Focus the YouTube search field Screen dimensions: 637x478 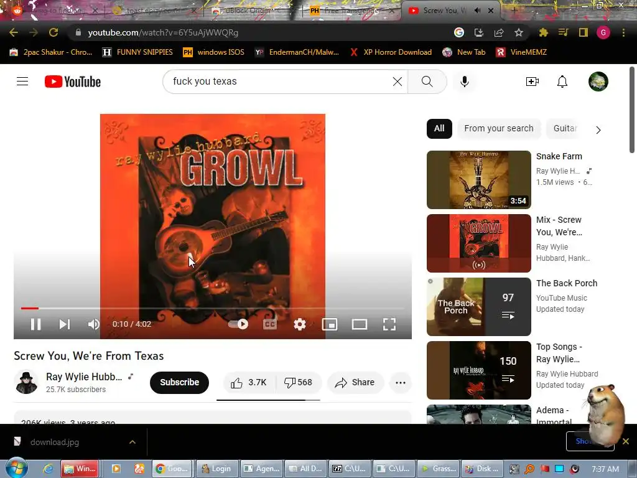coord(281,82)
